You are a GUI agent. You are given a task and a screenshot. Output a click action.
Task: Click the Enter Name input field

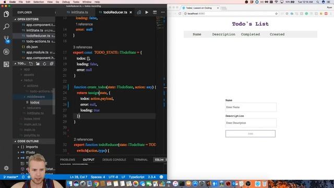(x=250, y=107)
